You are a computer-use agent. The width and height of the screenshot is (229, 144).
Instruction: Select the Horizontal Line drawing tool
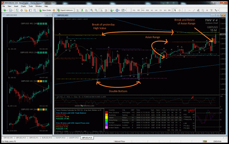[189, 10]
